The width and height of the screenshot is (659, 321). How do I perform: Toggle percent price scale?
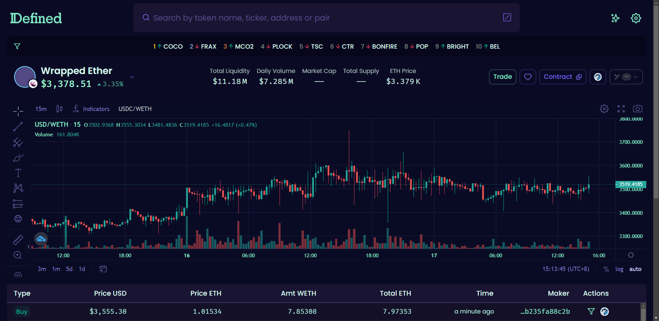(606, 269)
